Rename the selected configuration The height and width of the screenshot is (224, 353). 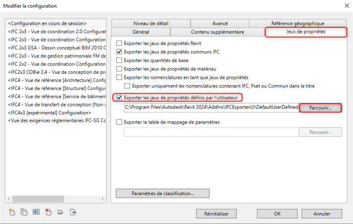pos(36,212)
